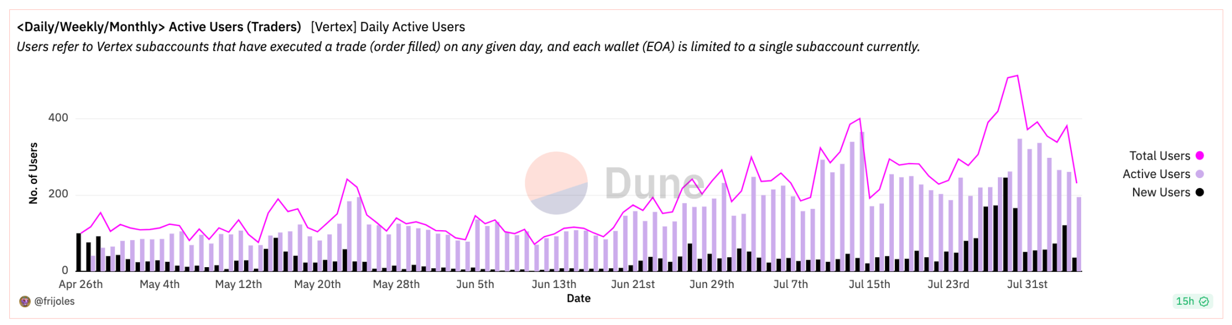Click the "No. of Users" y-axis title

[x=33, y=173]
